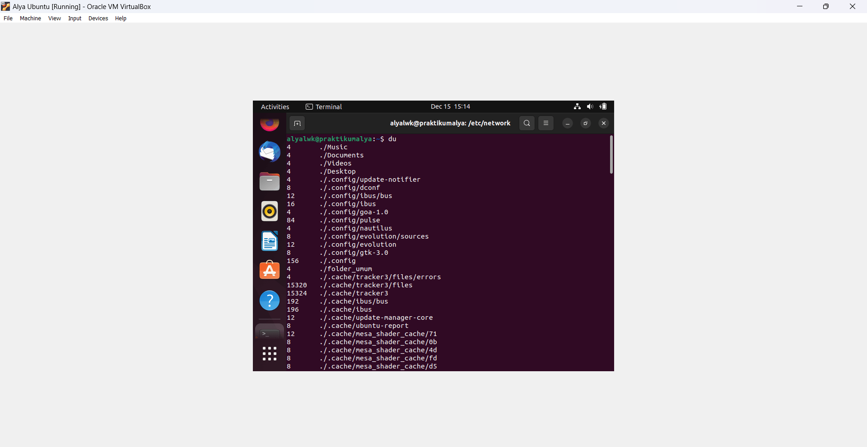The width and height of the screenshot is (867, 447).
Task: Click the terminal title alyalwk@praktikumalya: /etc/network
Action: click(450, 123)
